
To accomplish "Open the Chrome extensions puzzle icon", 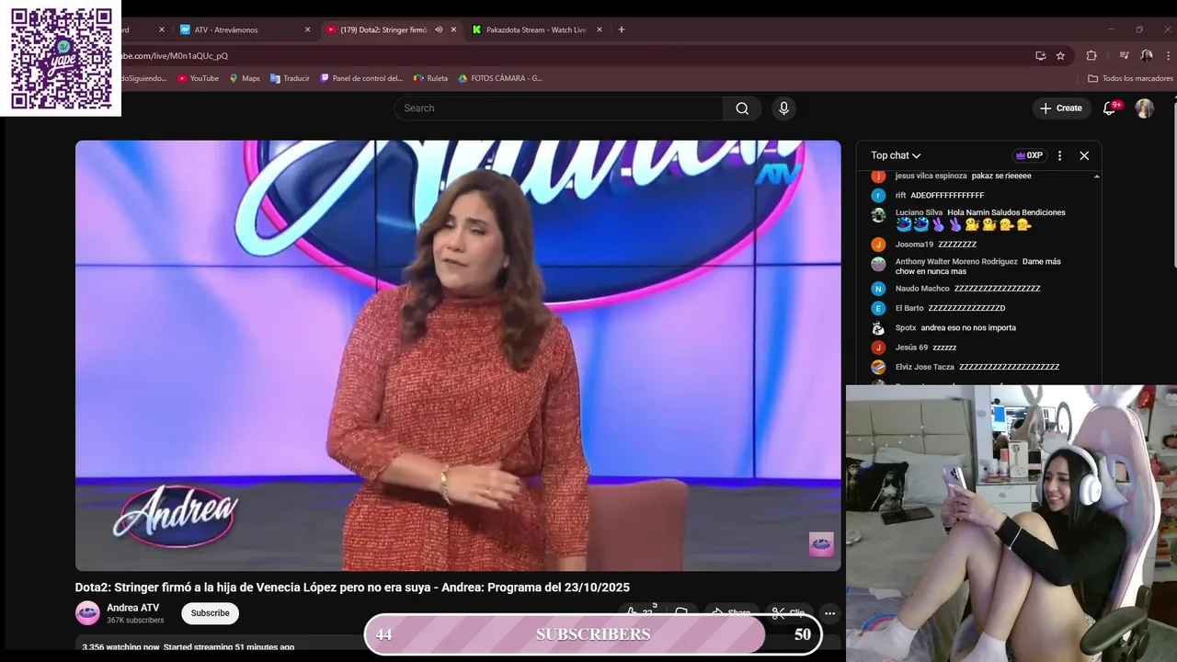I will pos(1091,55).
